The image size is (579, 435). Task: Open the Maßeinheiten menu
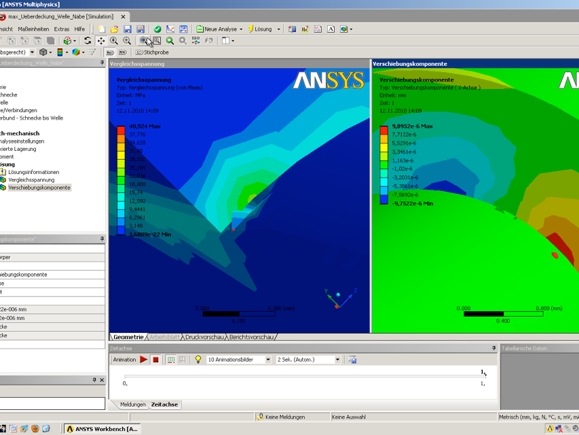point(33,29)
